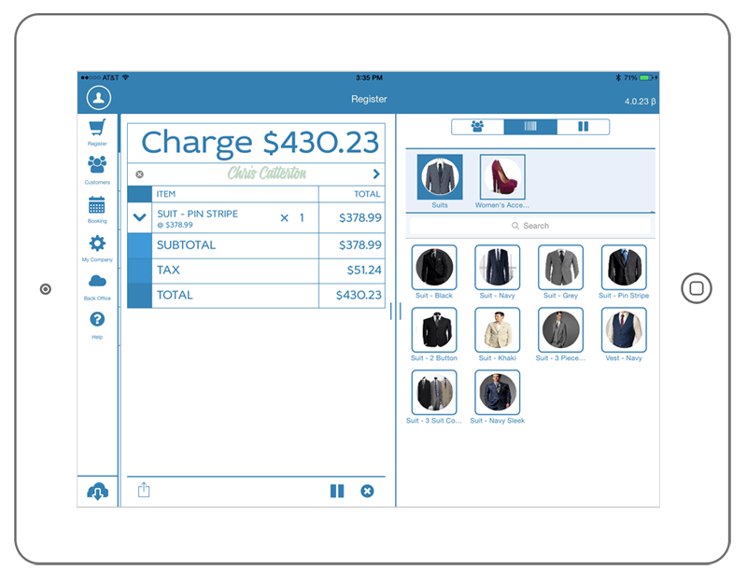747x584 pixels.
Task: Switch to the hold/pause view segment
Action: pyautogui.click(x=584, y=127)
